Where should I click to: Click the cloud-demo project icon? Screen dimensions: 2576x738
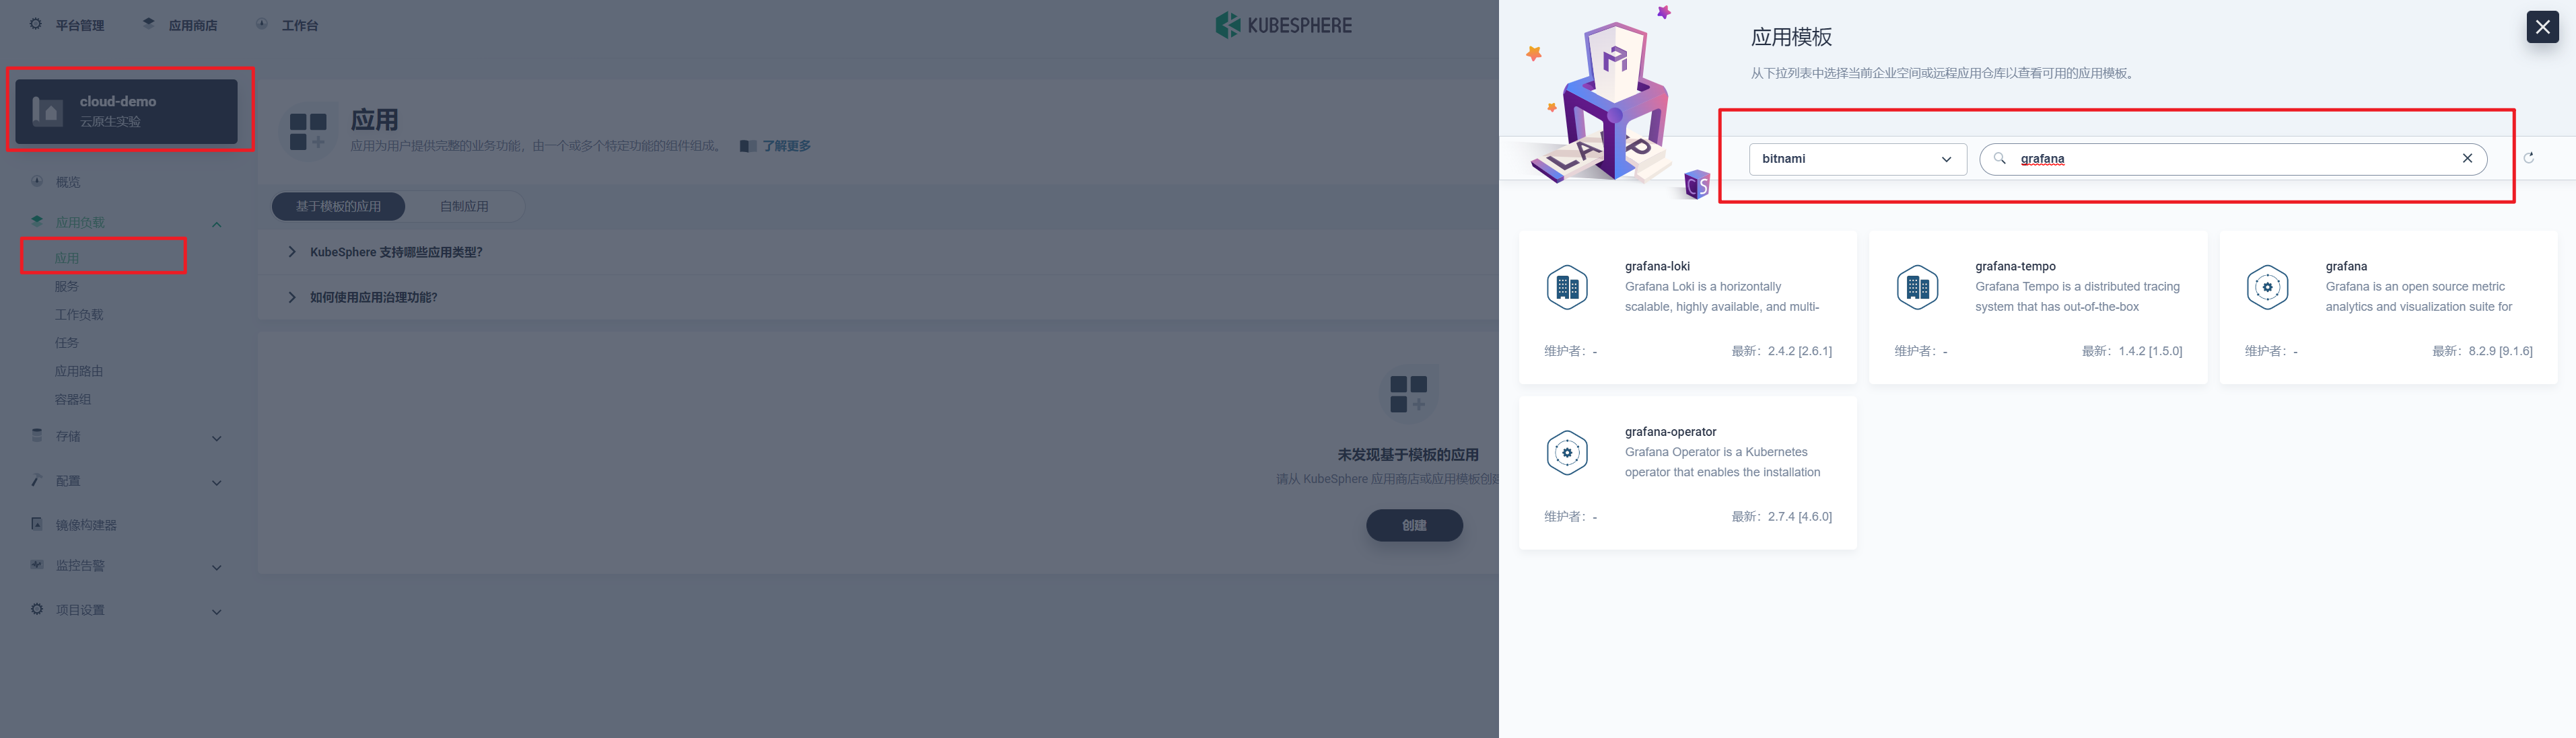pyautogui.click(x=47, y=111)
